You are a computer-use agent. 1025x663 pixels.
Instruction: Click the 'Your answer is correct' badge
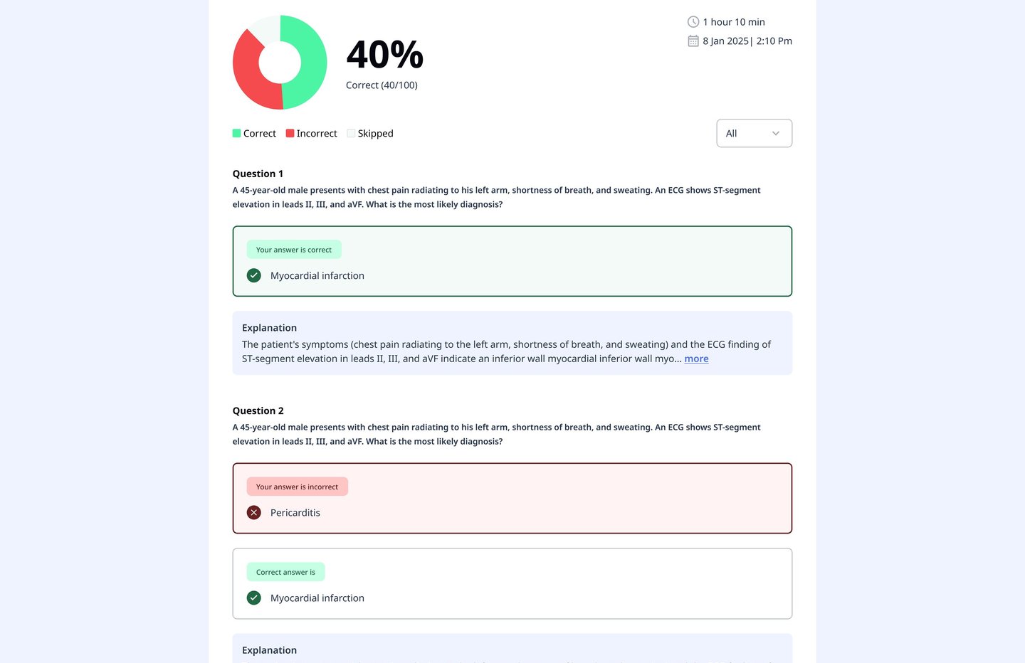pos(294,250)
